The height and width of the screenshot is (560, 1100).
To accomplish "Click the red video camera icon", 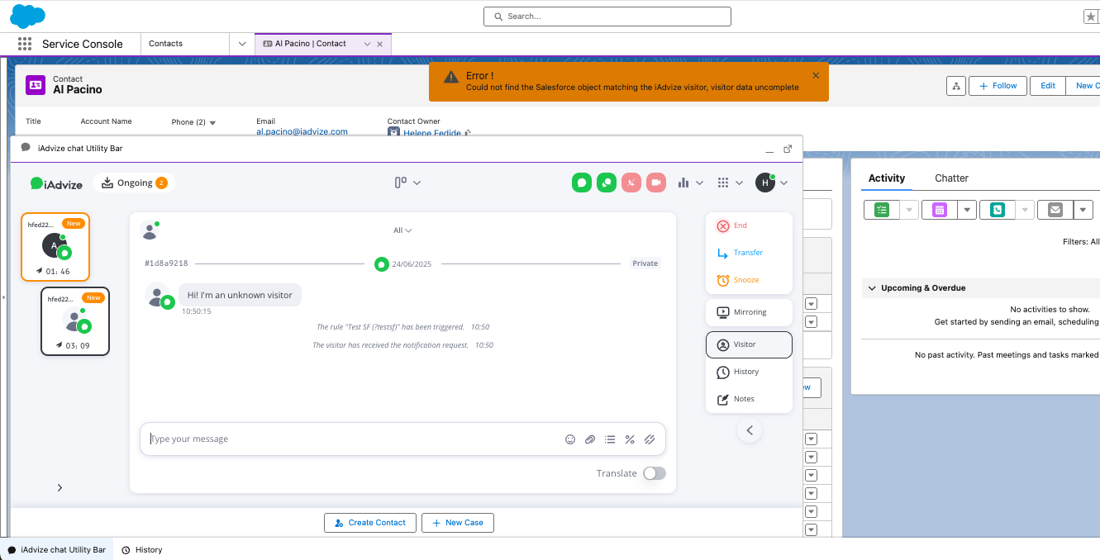I will point(656,183).
